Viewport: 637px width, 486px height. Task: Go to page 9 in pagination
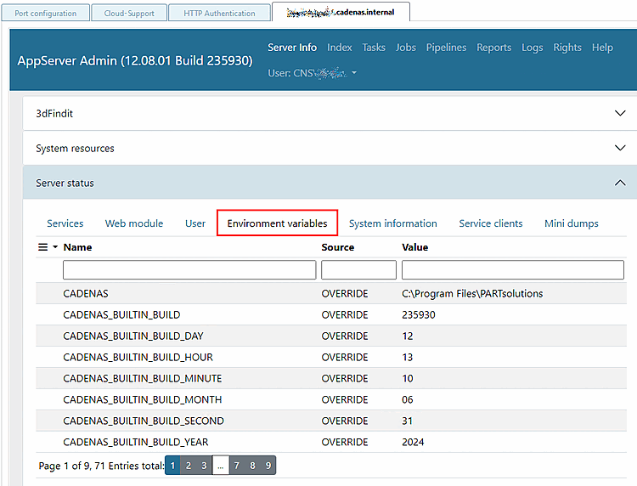(x=268, y=466)
